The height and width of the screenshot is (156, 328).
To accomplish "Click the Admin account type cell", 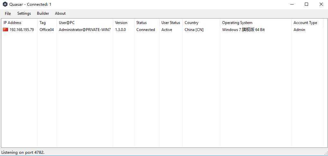I will click(x=299, y=30).
